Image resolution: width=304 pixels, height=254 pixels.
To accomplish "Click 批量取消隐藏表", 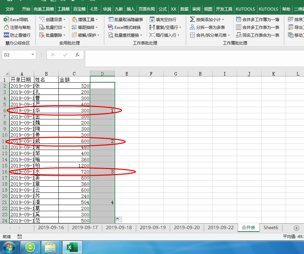I will click(125, 20).
